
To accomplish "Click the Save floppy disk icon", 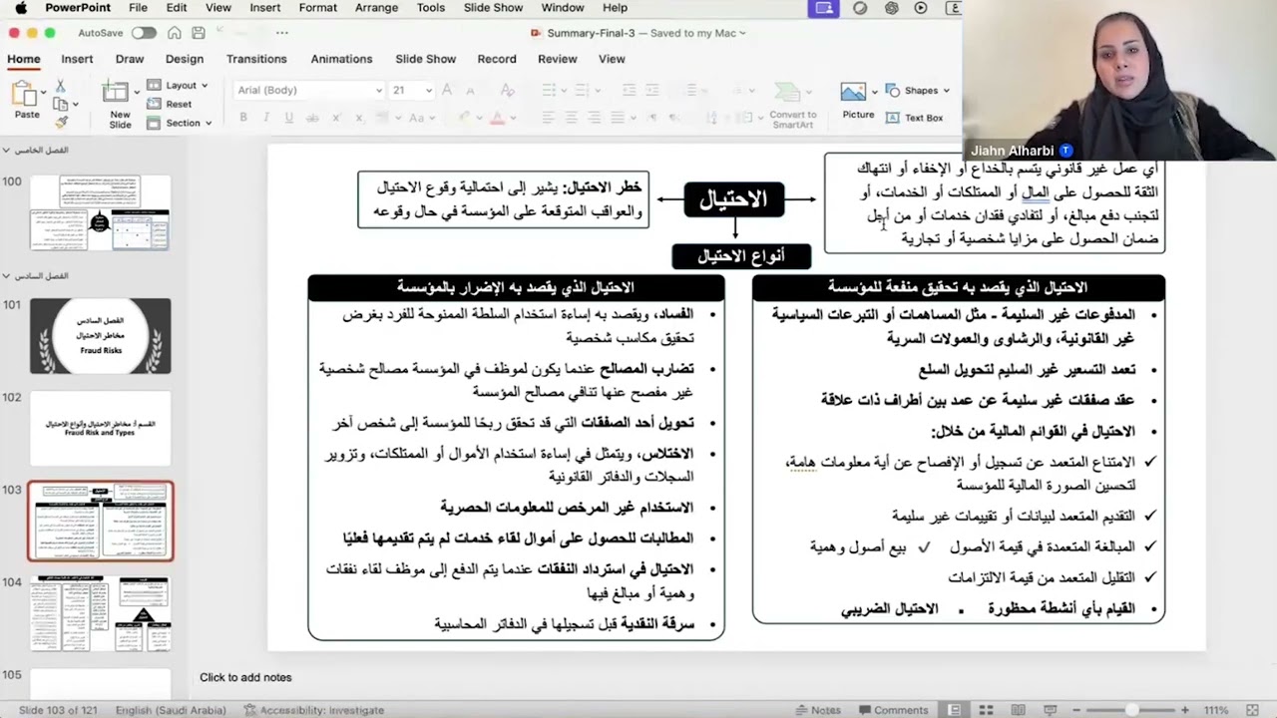I will click(x=198, y=33).
